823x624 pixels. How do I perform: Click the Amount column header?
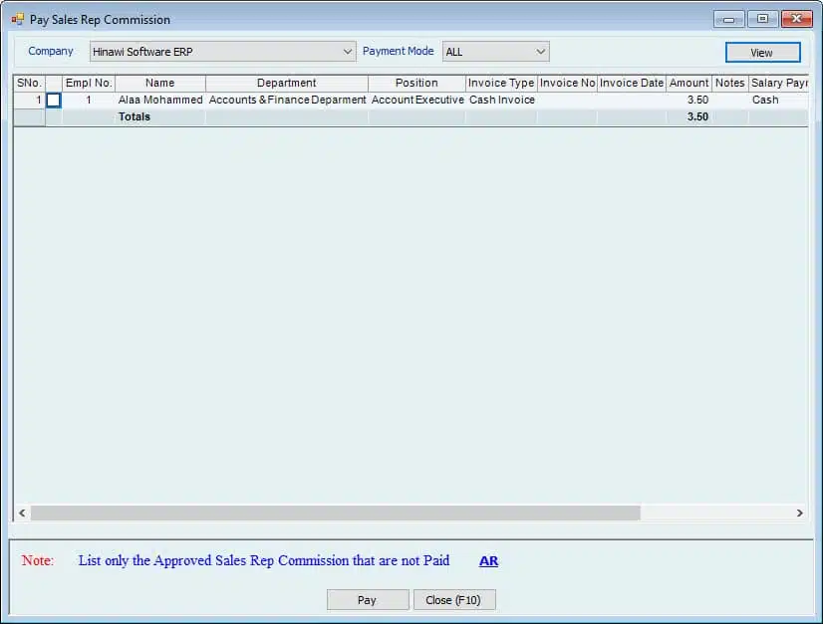pyautogui.click(x=689, y=83)
